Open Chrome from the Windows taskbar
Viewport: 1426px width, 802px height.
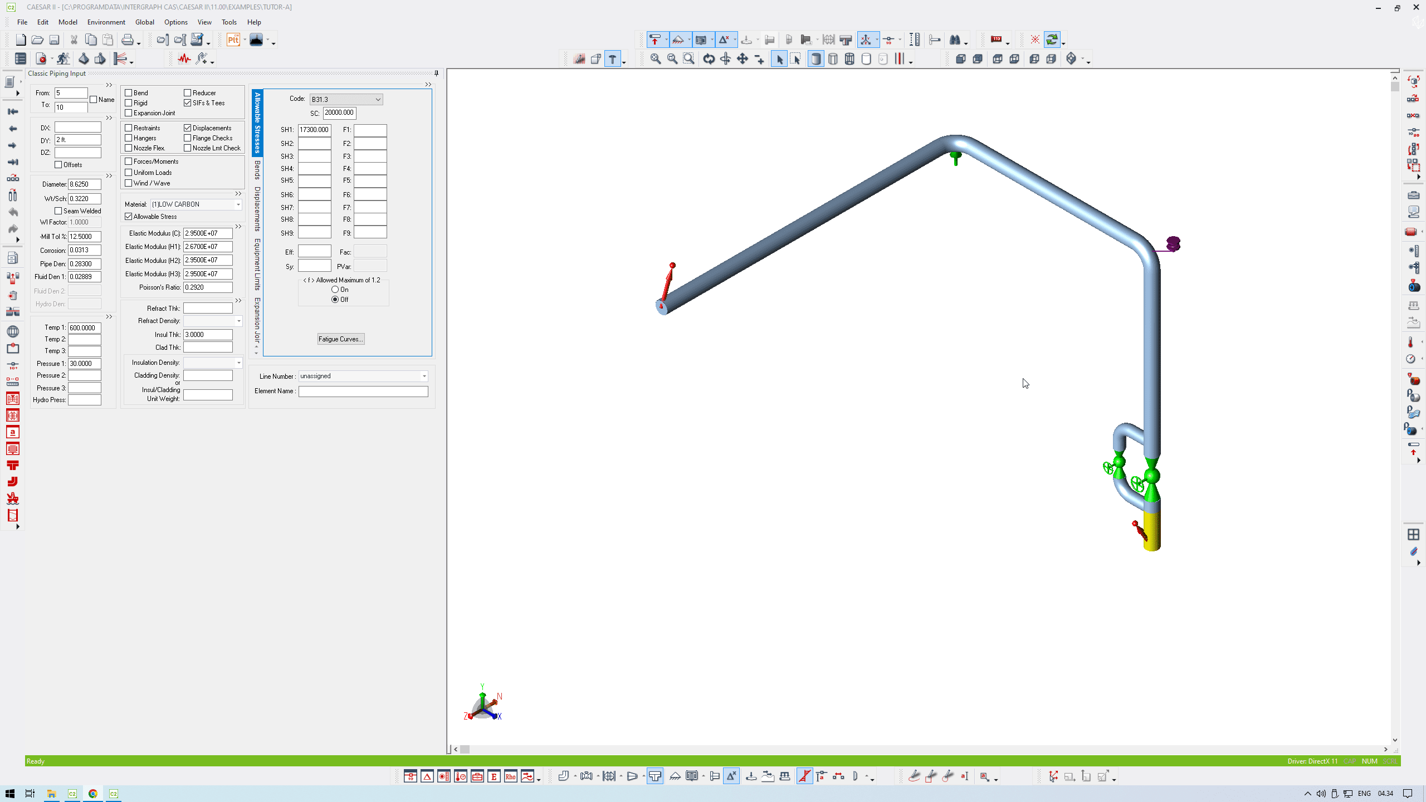coord(93,794)
